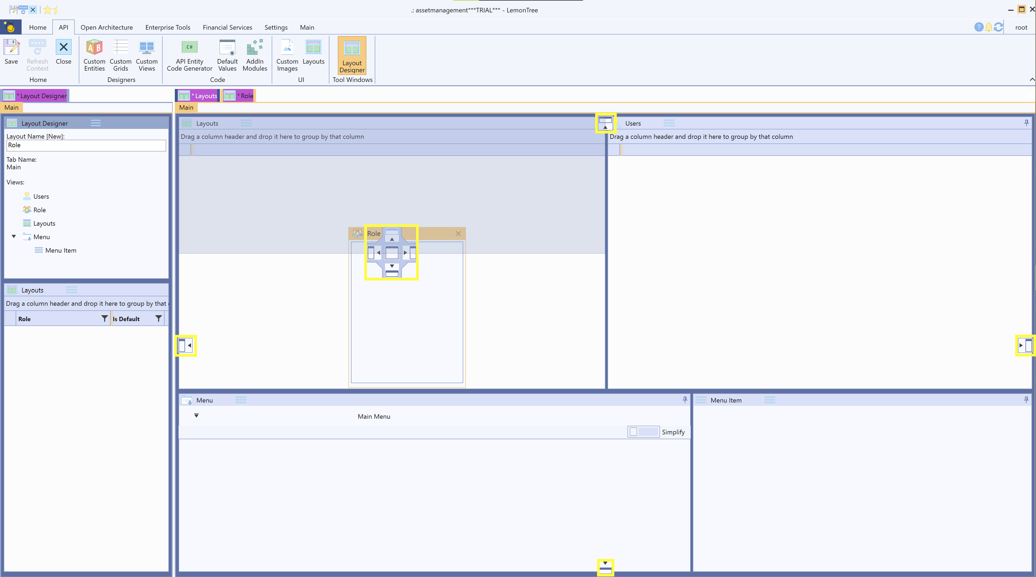The height and width of the screenshot is (577, 1036).
Task: Expand the Main Menu arrow
Action: coord(196,416)
